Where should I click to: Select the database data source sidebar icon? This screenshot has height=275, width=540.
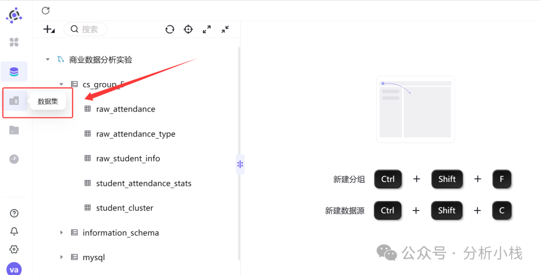(14, 71)
